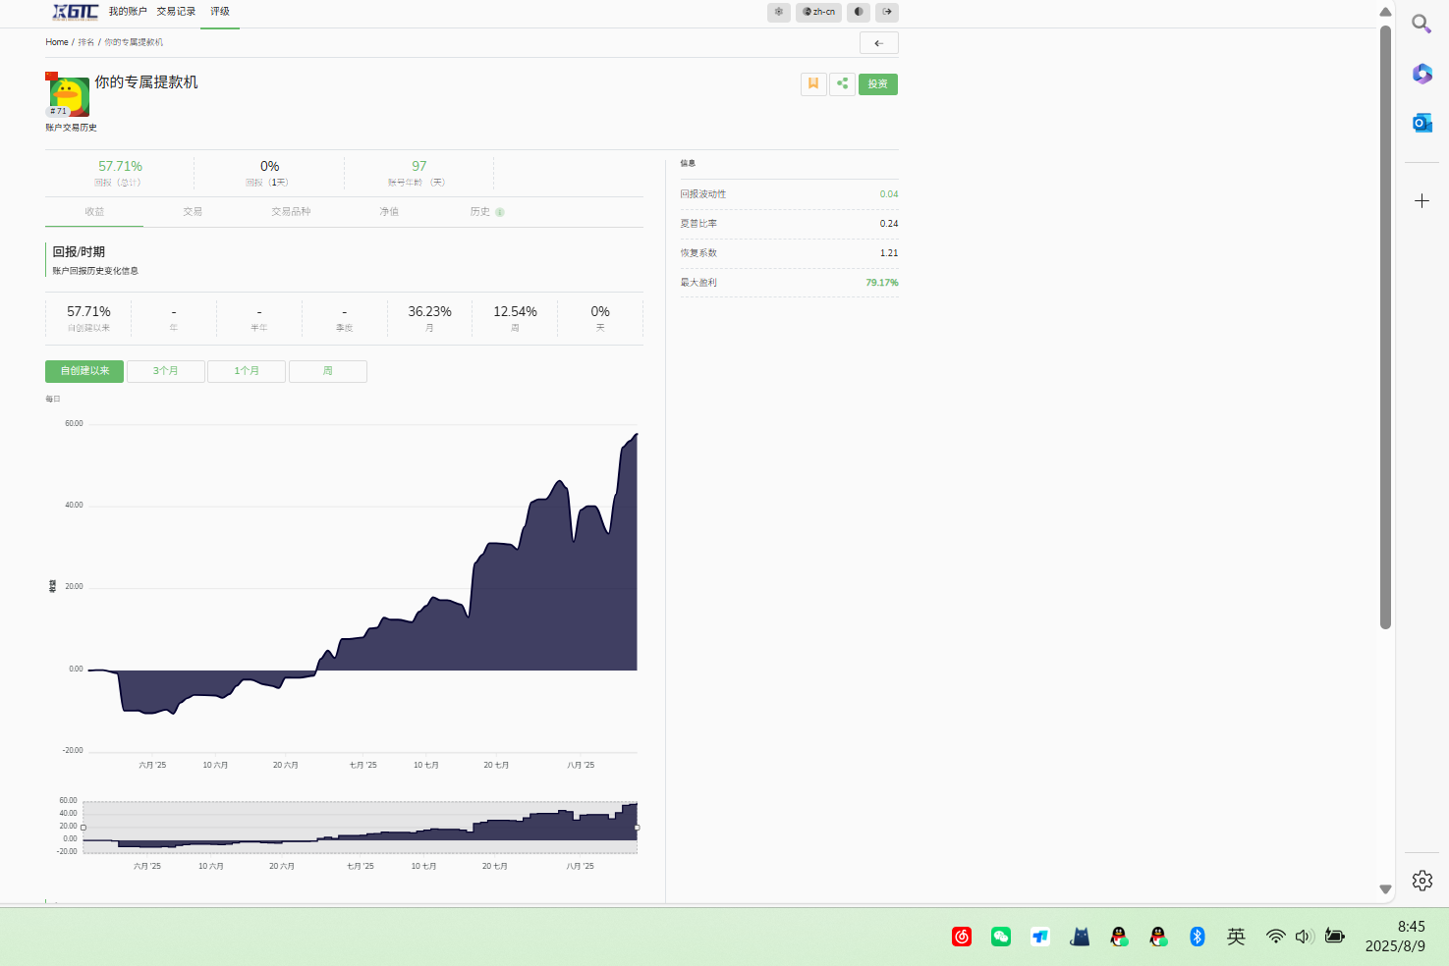Viewport: 1449px width, 966px height.
Task: Click the WeChat icon in taskbar
Action: point(1001,937)
